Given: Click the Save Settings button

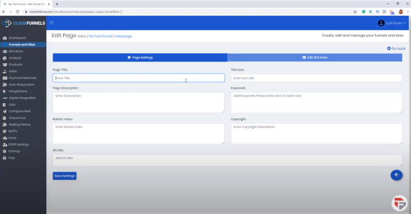Looking at the screenshot, I should pos(64,176).
